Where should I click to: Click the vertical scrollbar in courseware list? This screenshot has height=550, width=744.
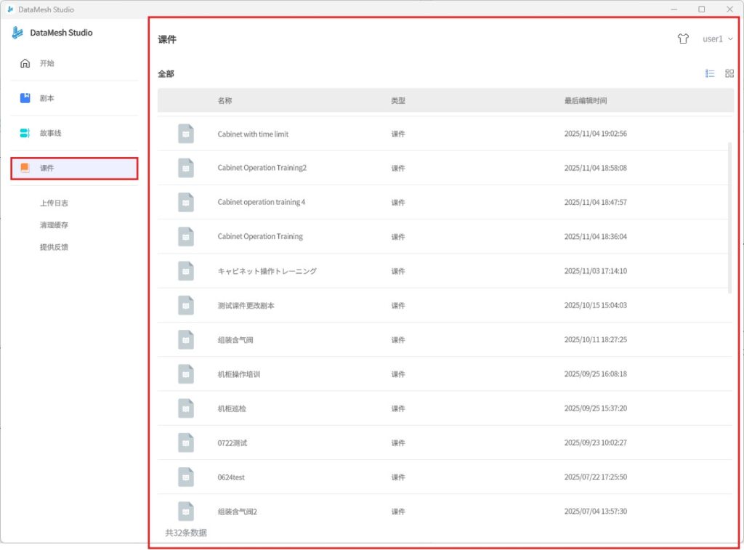tap(730, 218)
